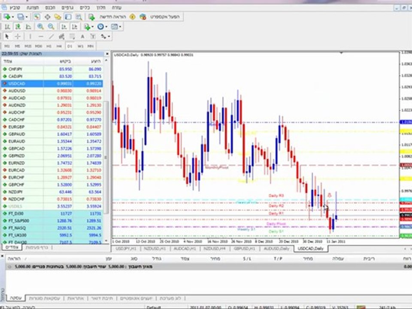Select the text label 'A' tool
The height and width of the screenshot is (309, 412).
coord(82,36)
